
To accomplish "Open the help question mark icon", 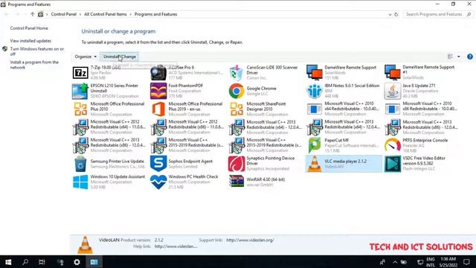I will pos(469,57).
